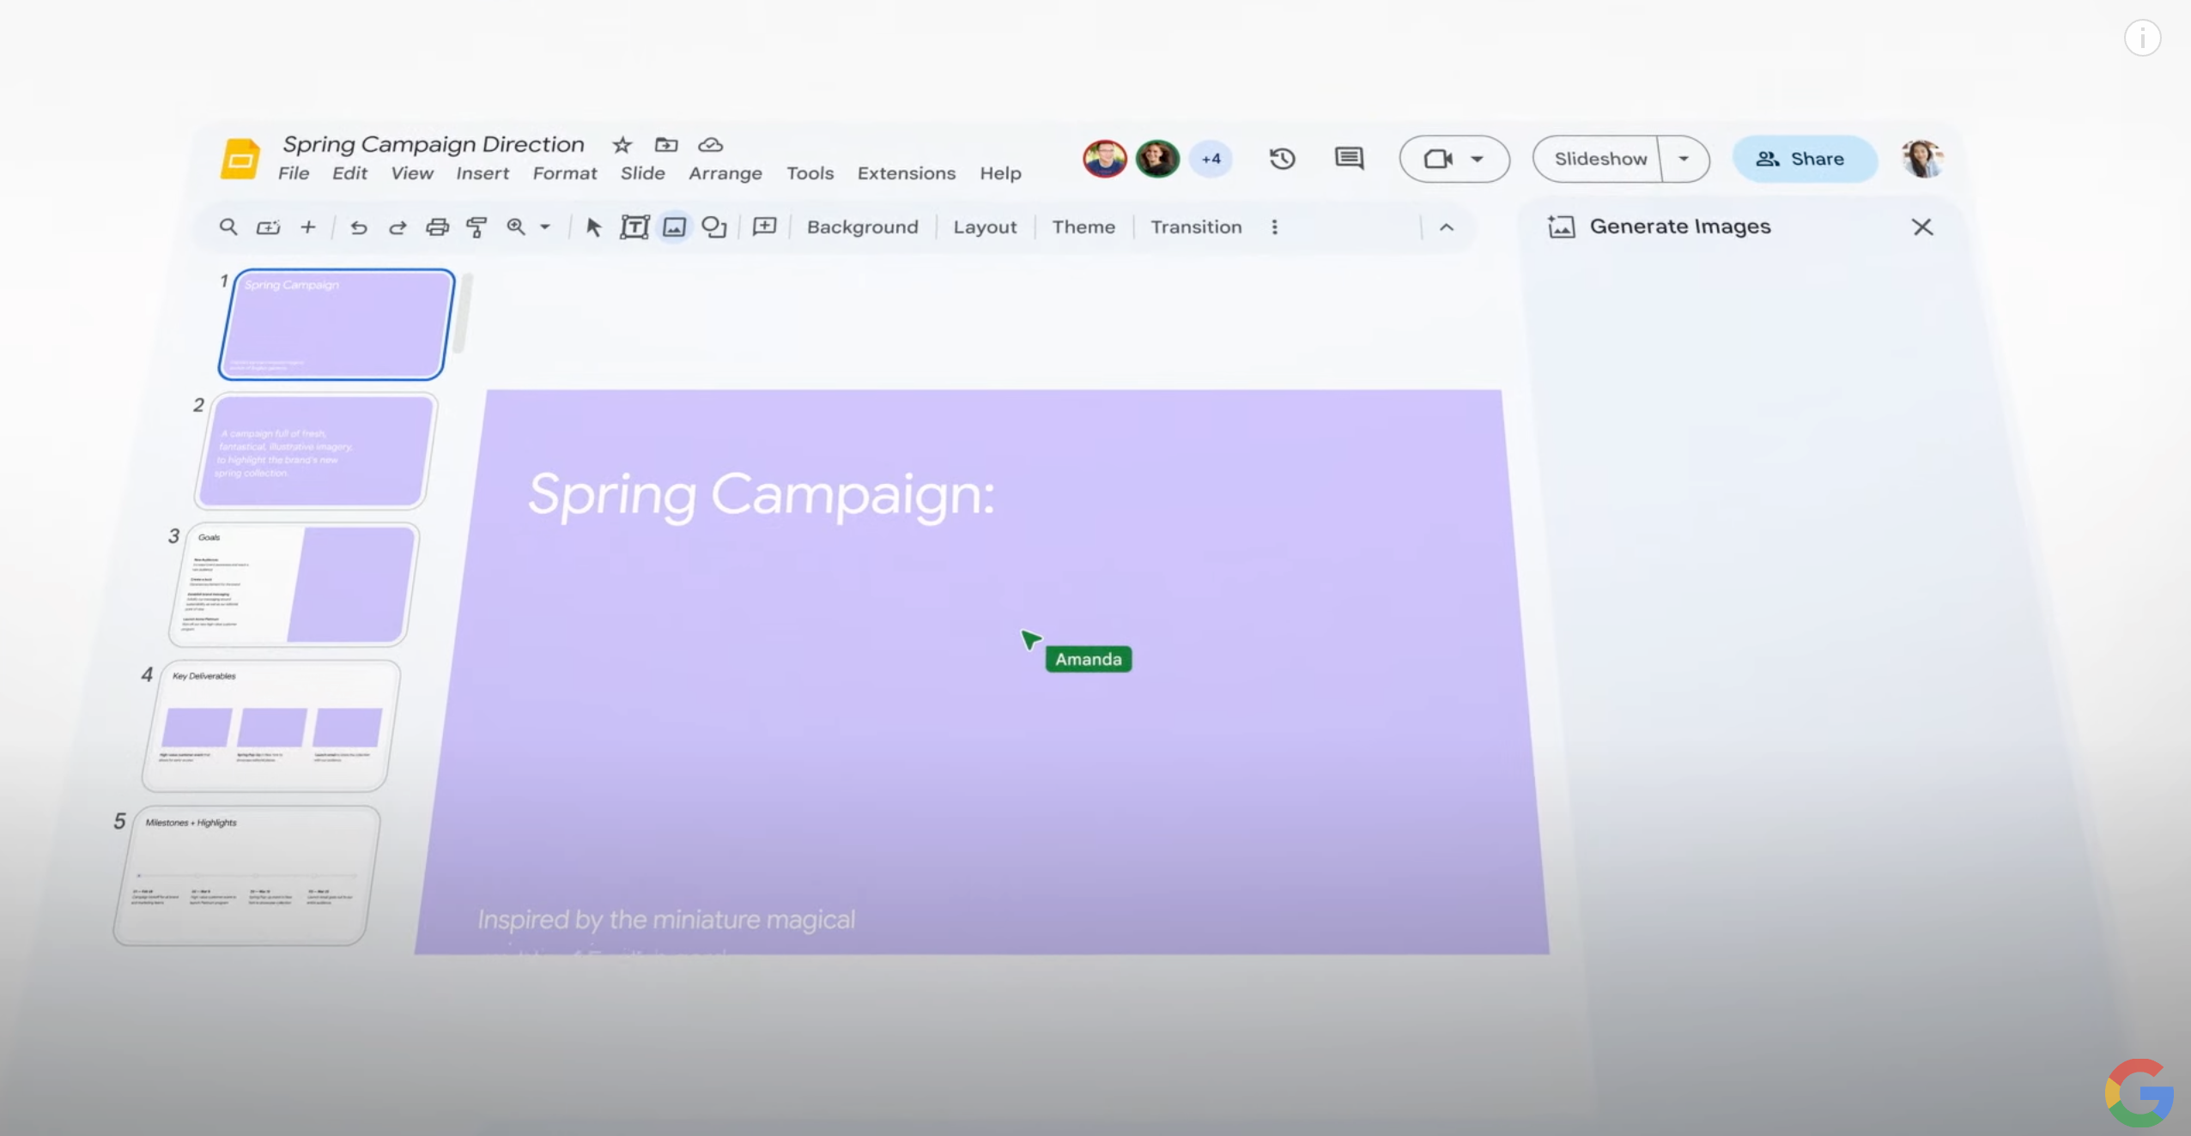Click the plus new slide icon
The width and height of the screenshot is (2191, 1136).
click(x=308, y=227)
